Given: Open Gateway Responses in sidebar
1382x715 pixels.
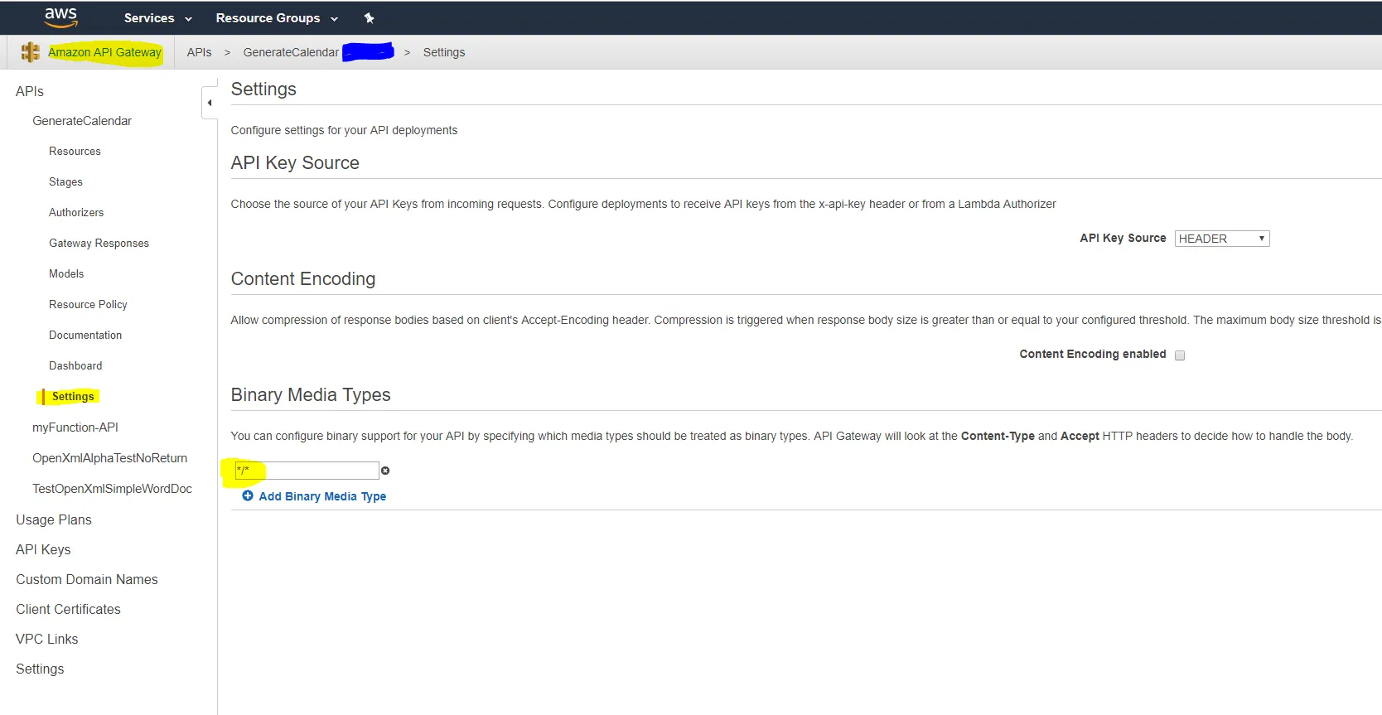Looking at the screenshot, I should click(99, 244).
